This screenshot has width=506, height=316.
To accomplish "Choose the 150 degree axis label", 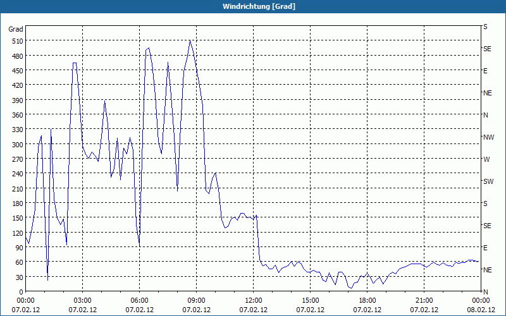I will click(18, 218).
